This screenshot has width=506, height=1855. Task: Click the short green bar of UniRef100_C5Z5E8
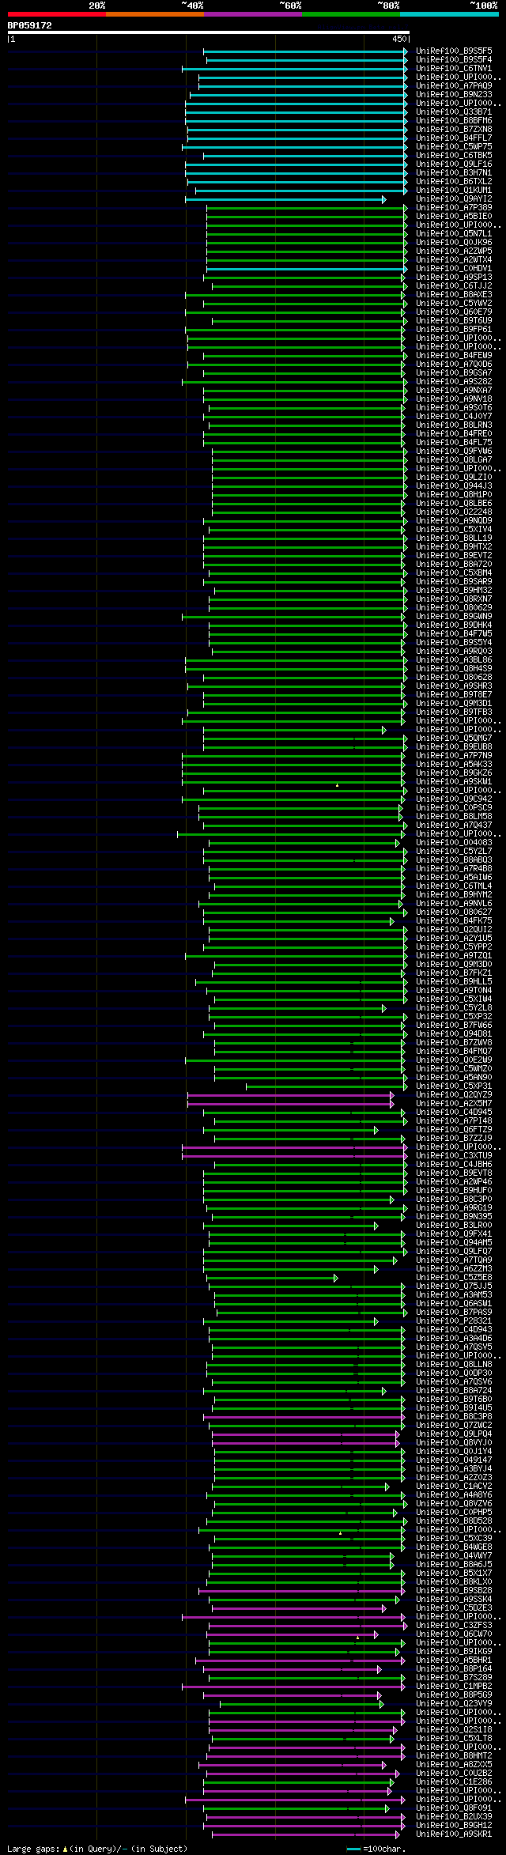272,1278
